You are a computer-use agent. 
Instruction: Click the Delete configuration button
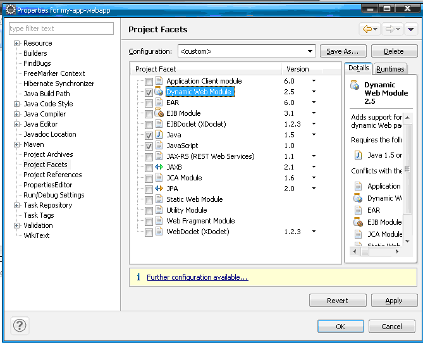pos(394,51)
